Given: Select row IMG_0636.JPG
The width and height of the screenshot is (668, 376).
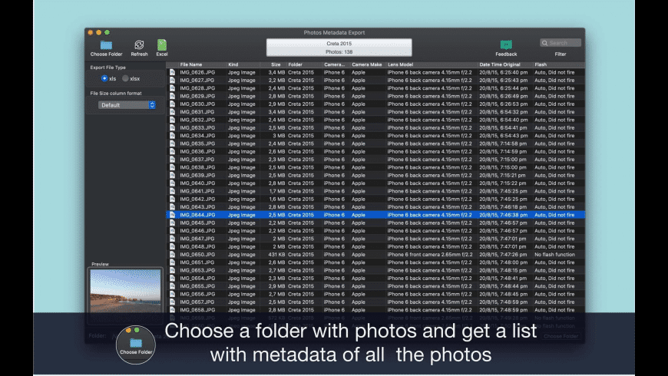Looking at the screenshot, I should pos(375,152).
